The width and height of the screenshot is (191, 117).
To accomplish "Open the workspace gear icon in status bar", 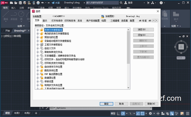I will [151, 114].
